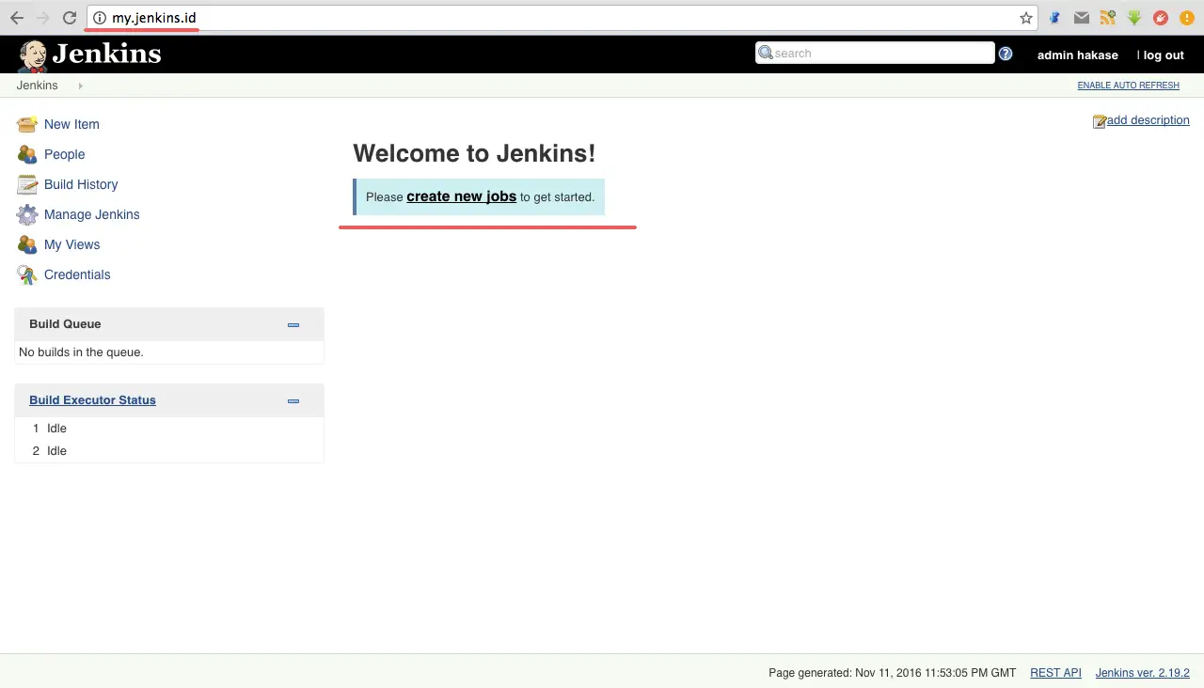1204x688 pixels.
Task: Click the RSS feed extension icon
Action: pos(1108,18)
